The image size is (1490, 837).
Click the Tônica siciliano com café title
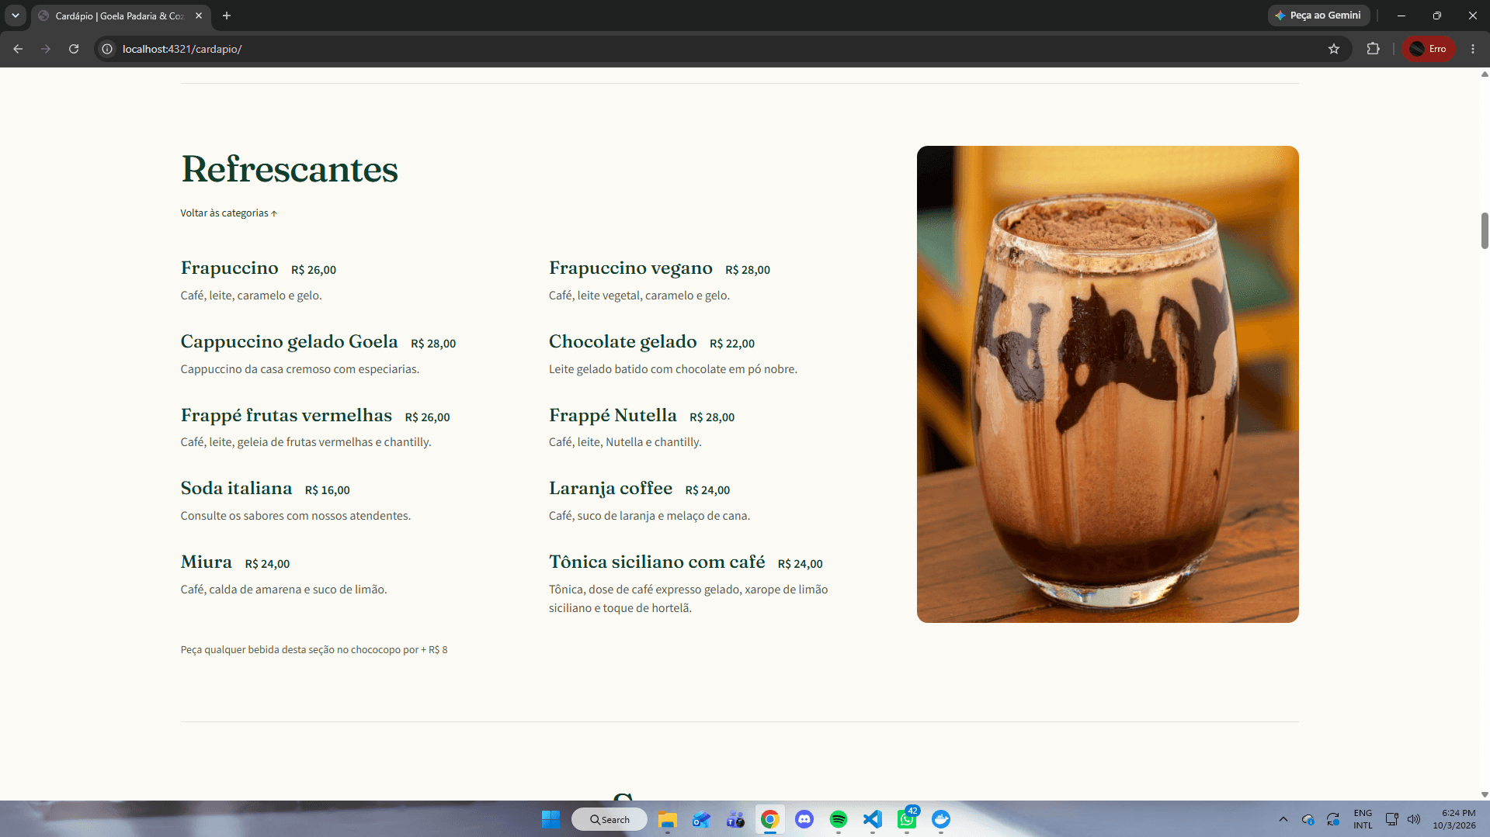point(657,562)
